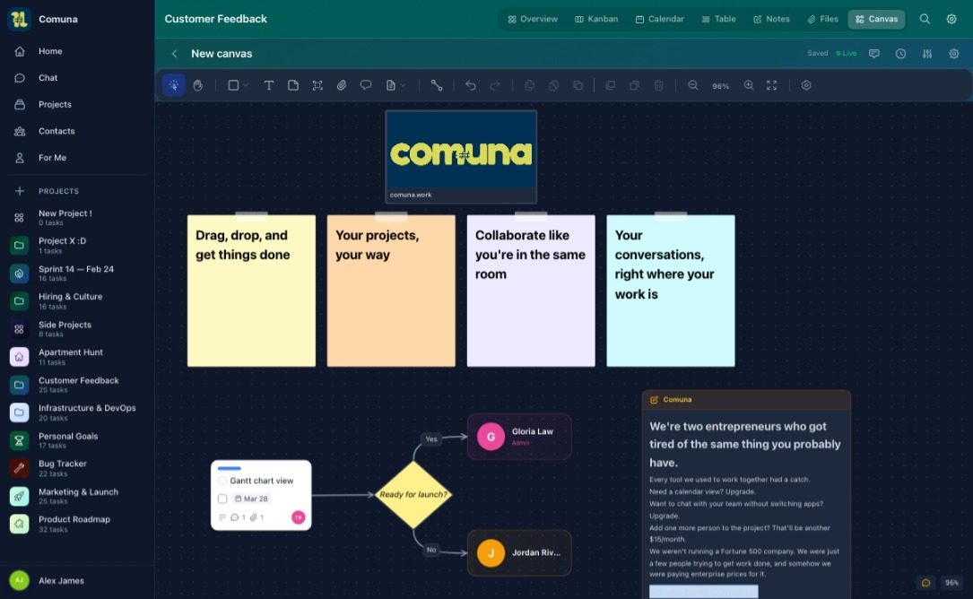Redo the canvas action
This screenshot has width=973, height=599.
[494, 86]
